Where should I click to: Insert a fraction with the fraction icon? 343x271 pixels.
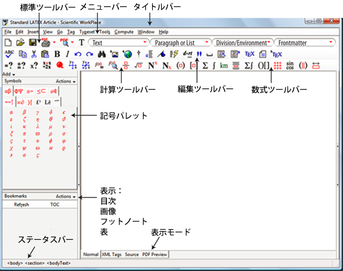126,65
